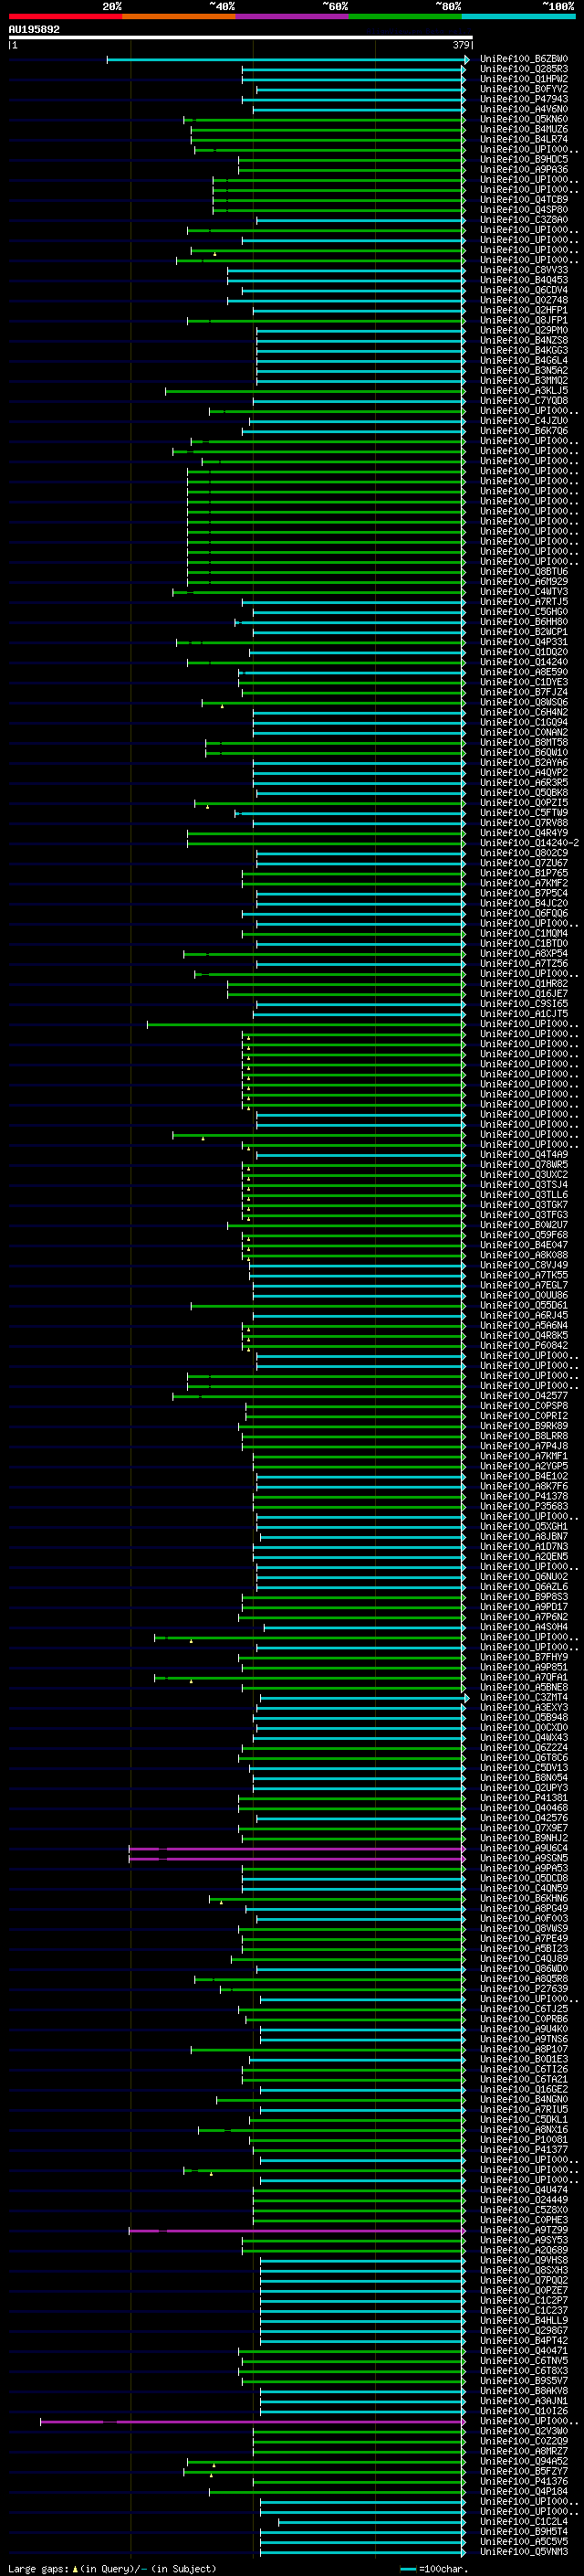Open the UniRef100_Q02748 alignment
584x2576 pixels.
point(523,300)
